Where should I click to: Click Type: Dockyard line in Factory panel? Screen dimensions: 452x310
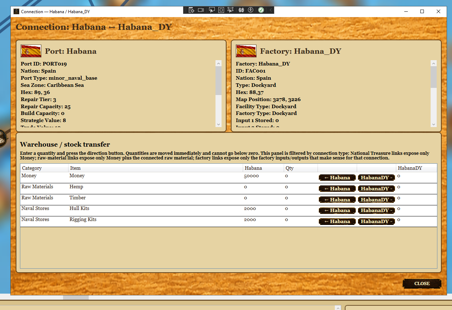tap(256, 85)
